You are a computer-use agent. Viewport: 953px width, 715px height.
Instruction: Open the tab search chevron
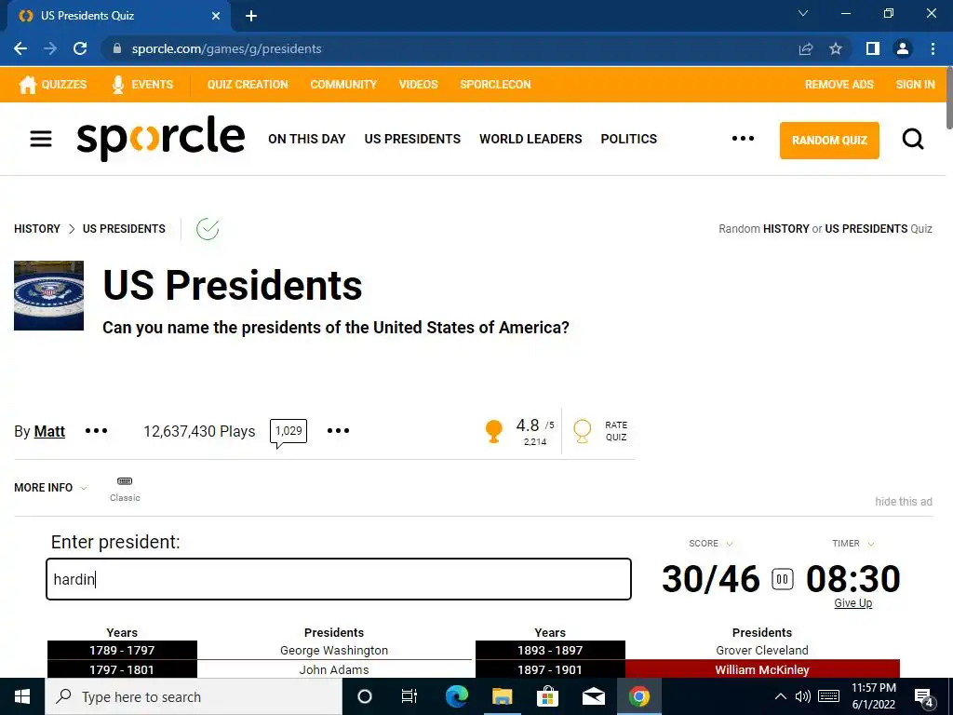[x=803, y=13]
